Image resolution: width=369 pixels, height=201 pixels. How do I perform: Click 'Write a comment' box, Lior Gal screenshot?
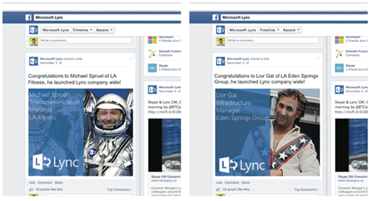click(x=272, y=41)
